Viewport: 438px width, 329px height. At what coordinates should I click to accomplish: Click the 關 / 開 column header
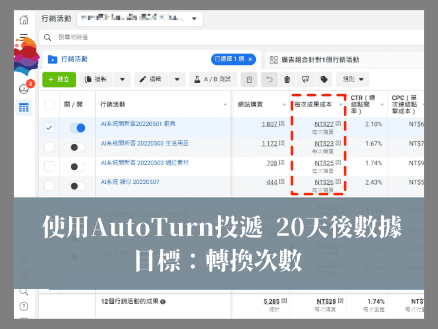[x=73, y=105]
